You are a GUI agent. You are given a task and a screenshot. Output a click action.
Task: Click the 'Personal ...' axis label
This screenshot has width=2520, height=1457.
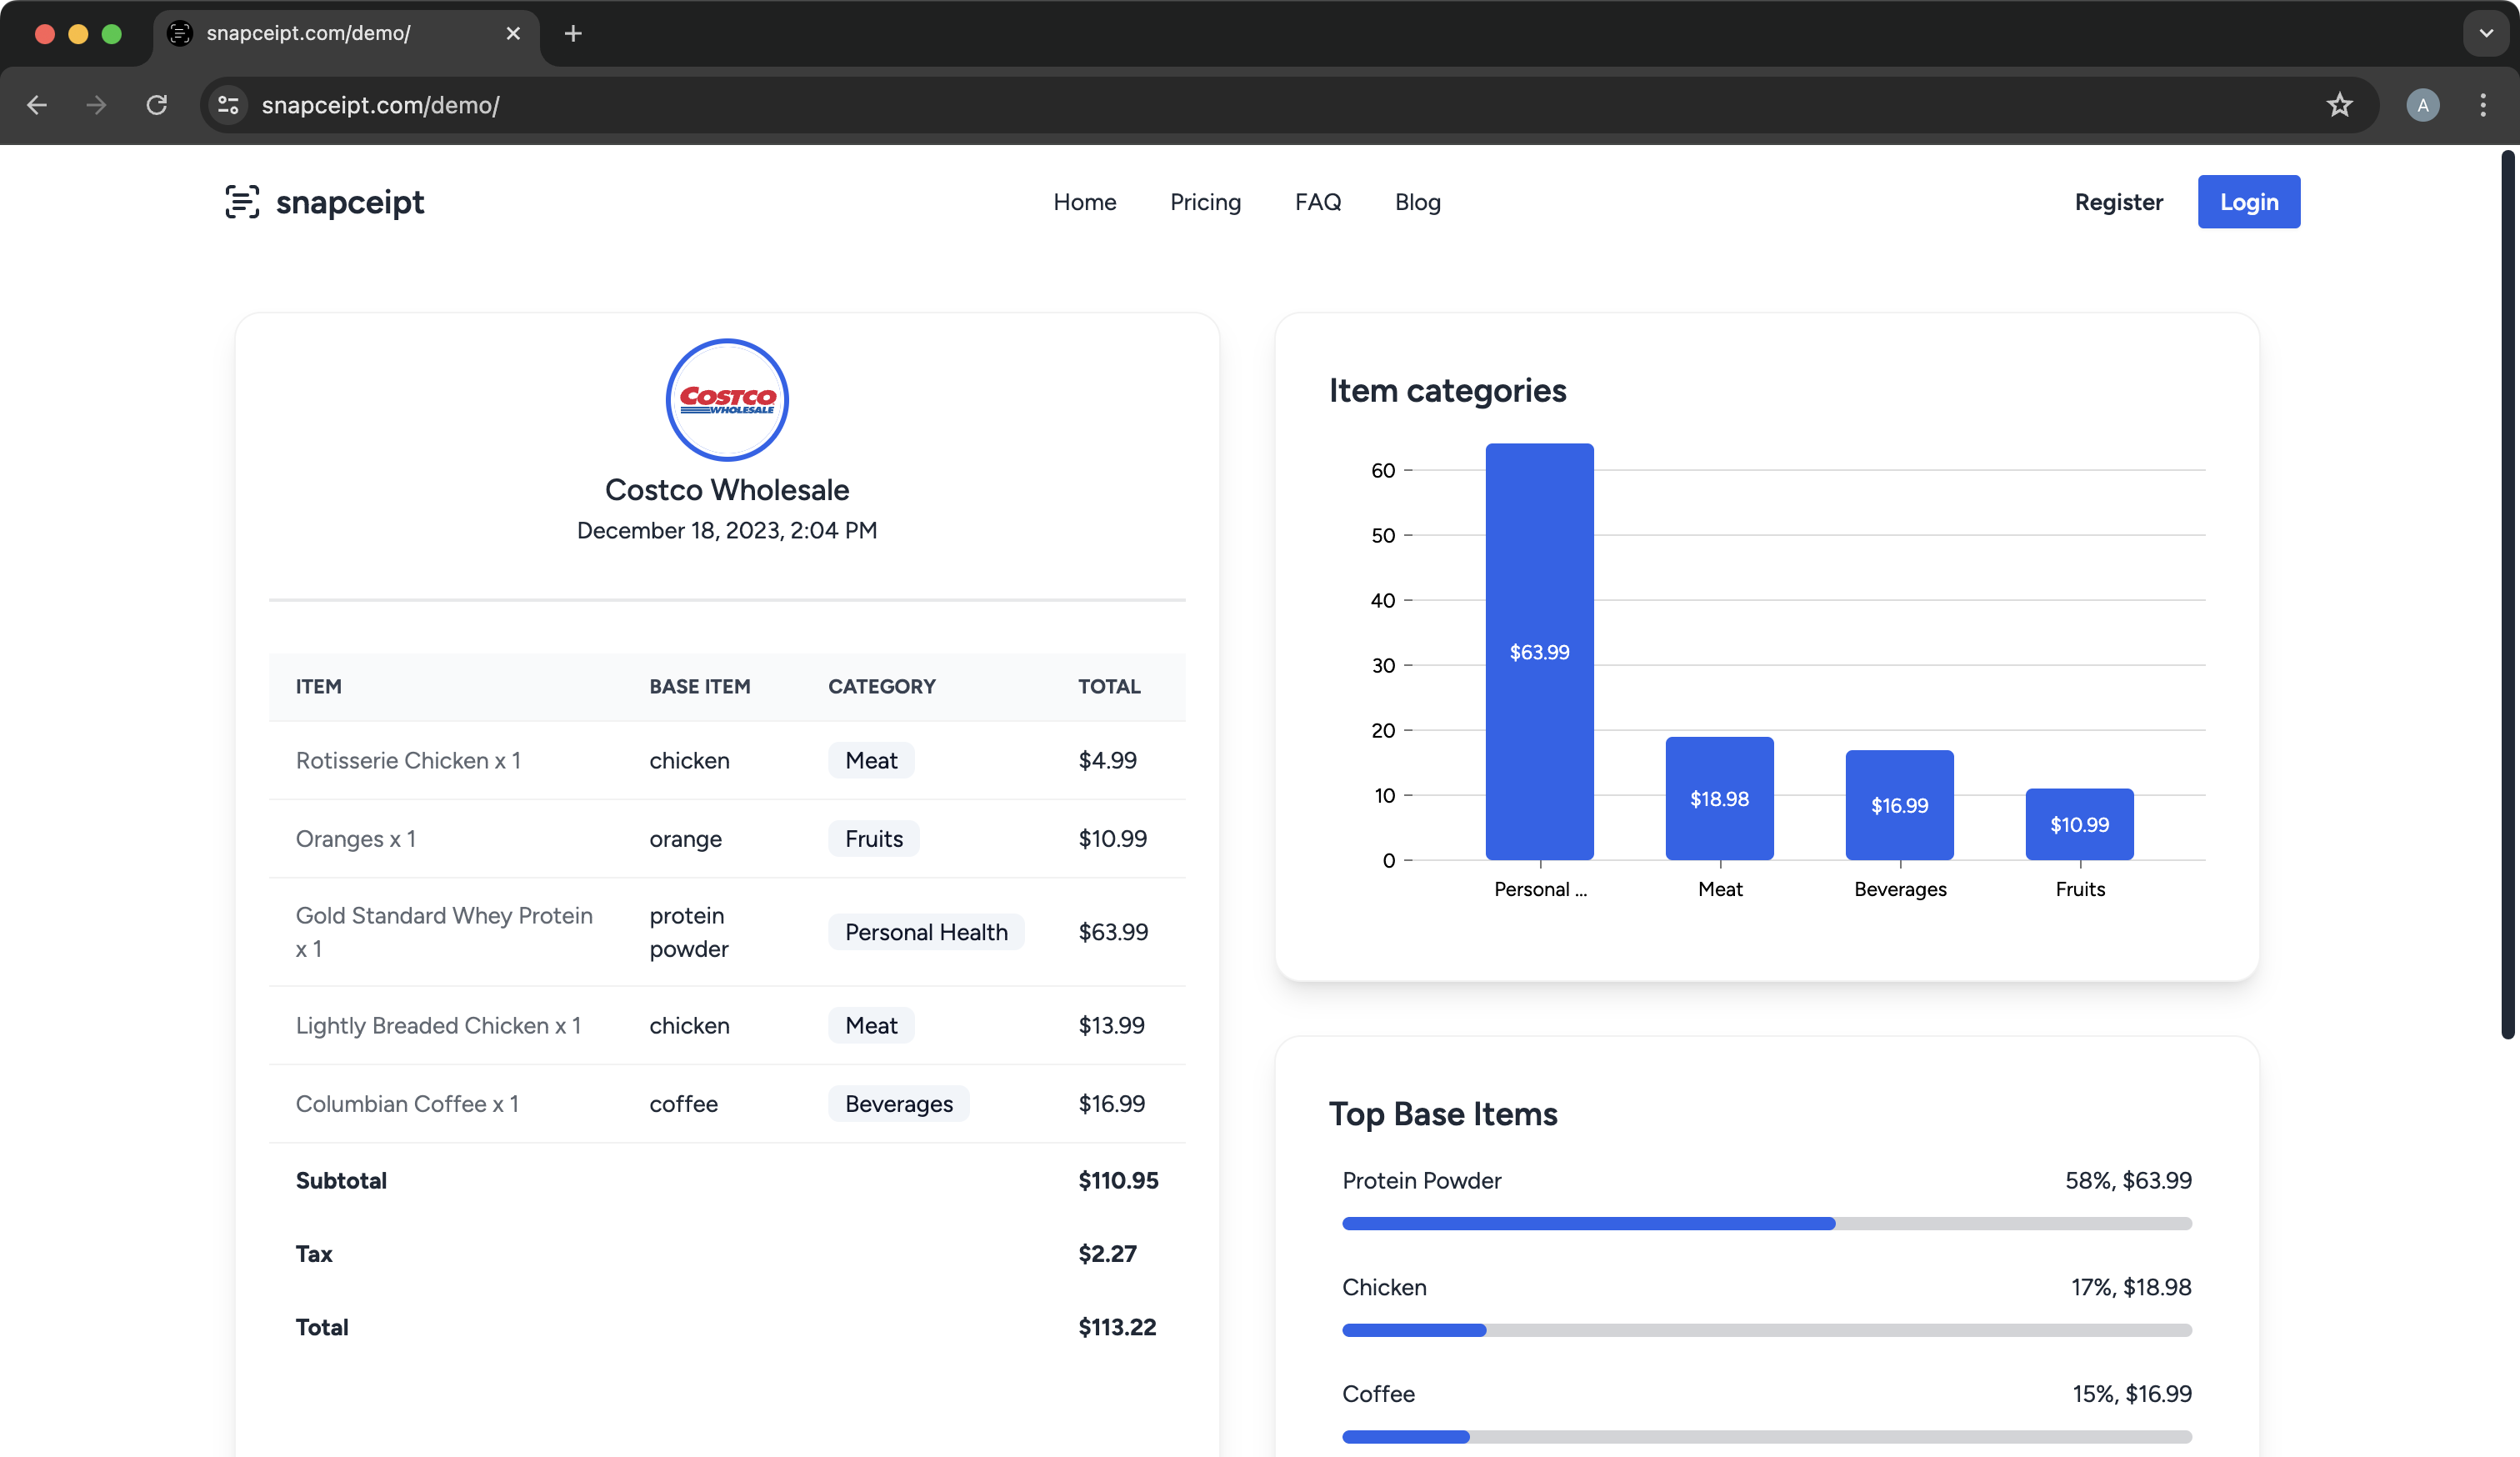1540,889
